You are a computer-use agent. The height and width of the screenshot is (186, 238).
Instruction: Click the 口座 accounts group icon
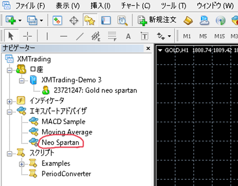click(21, 69)
